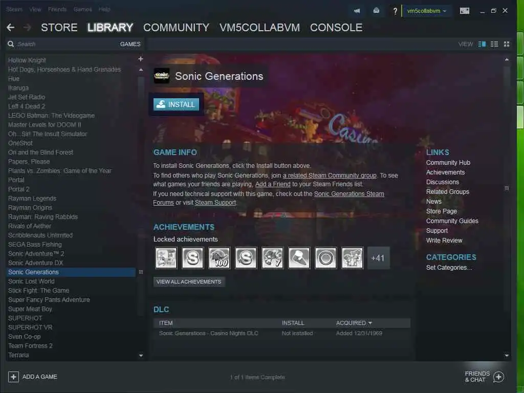The height and width of the screenshot is (393, 524).
Task: Open the Help menu
Action: tap(104, 9)
